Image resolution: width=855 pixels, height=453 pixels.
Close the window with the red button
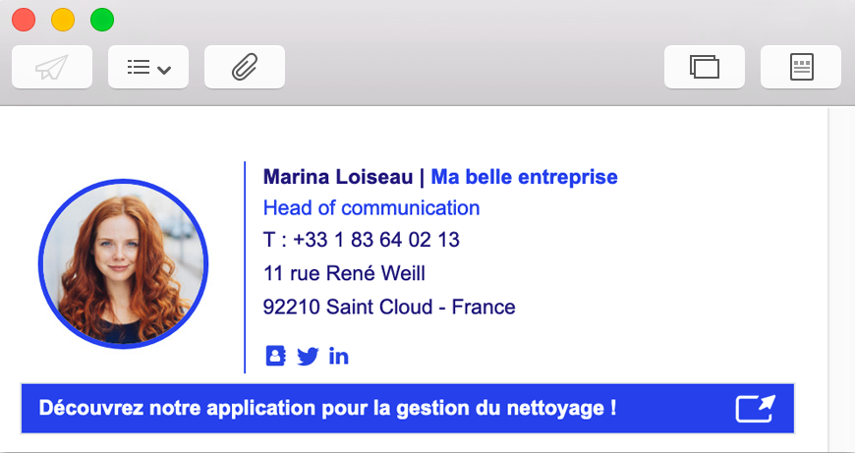24,19
